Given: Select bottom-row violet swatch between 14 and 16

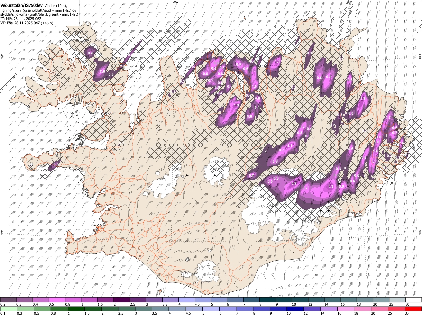Looking at the screenshot, I should pos(328,309).
